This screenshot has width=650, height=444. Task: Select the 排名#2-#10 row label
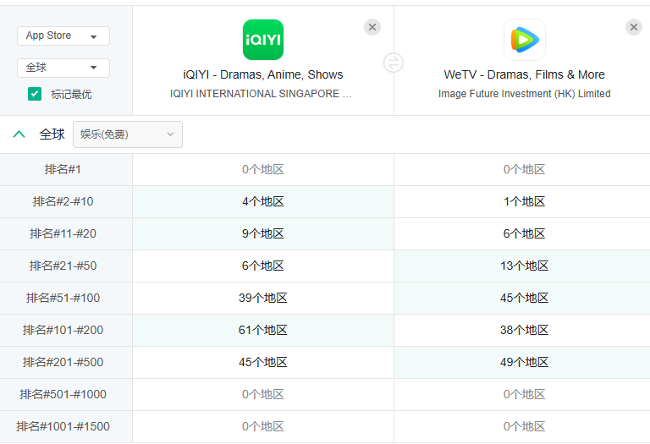(x=63, y=202)
